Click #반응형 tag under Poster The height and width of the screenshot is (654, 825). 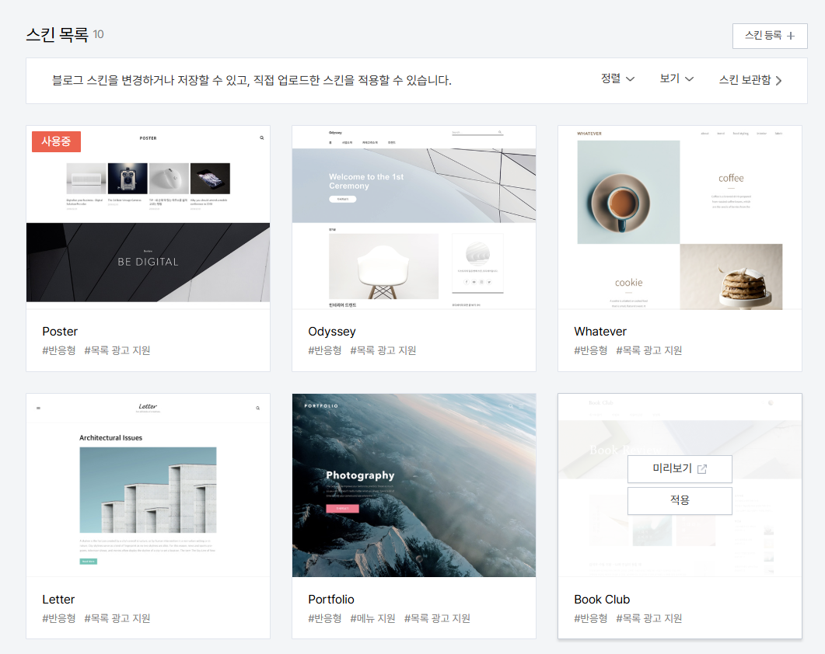59,350
